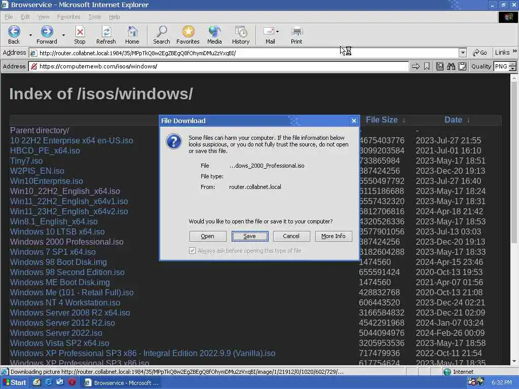Viewport: 519px width, 389px height.
Task: Open the IE address bar dropdown
Action: [463, 53]
